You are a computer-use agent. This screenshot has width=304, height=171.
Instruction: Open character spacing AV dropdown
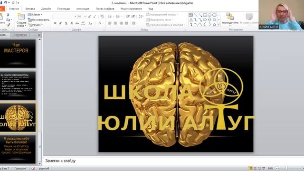point(84,23)
